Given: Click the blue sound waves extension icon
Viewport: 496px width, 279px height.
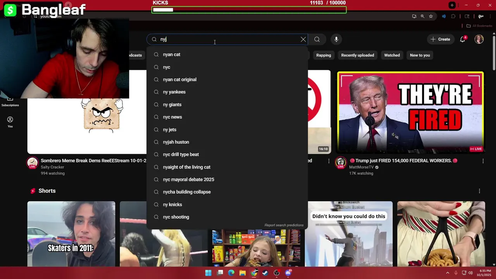Looking at the screenshot, I should pos(444,16).
